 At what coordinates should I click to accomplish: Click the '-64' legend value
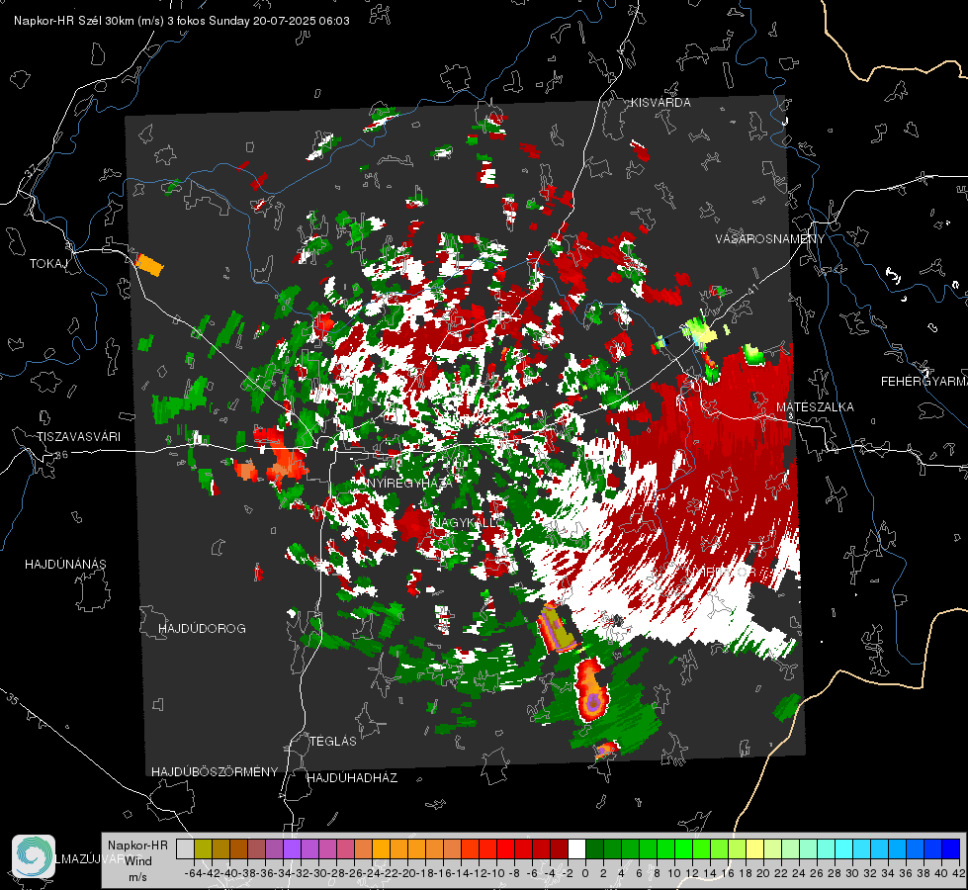194,873
